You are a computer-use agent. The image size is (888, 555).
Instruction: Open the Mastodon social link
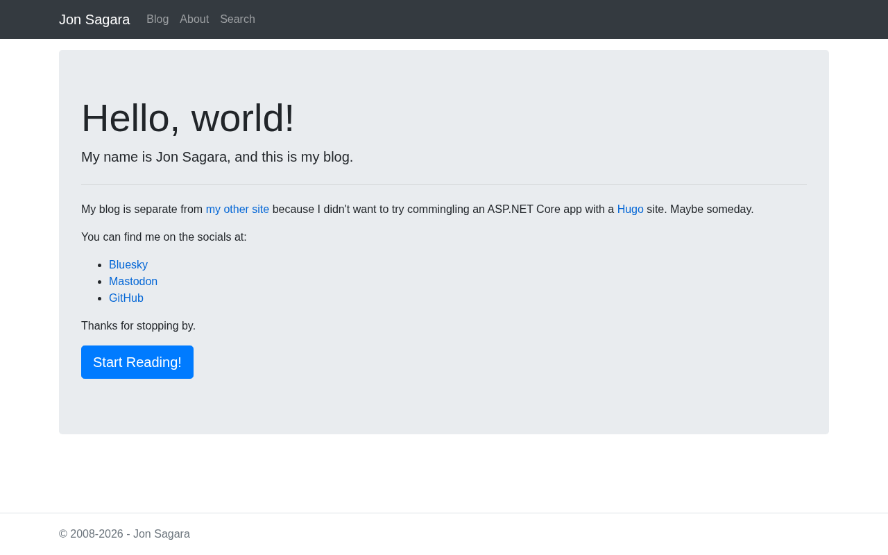point(133,282)
